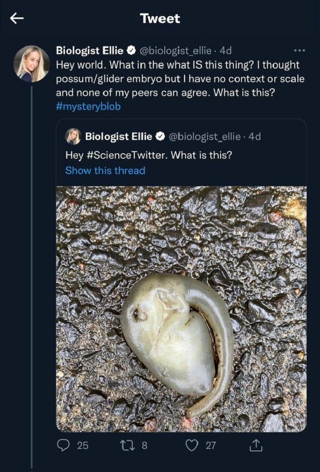Tap the back arrow icon
Viewport: 320px width, 472px height.
pyautogui.click(x=17, y=18)
